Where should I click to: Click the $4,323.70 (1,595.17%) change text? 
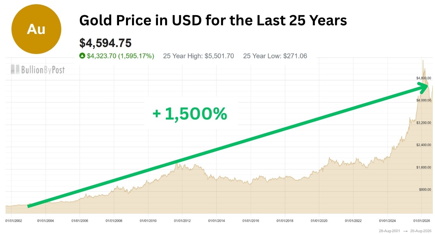(121, 56)
